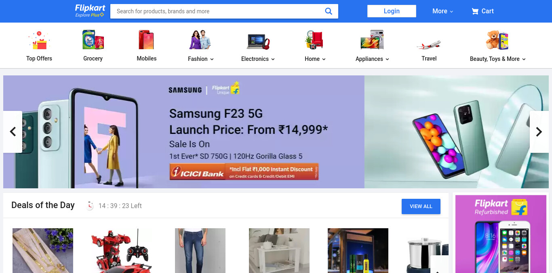This screenshot has height=273, width=552.
Task: Choose the Mobiles category icon
Action: point(146,40)
